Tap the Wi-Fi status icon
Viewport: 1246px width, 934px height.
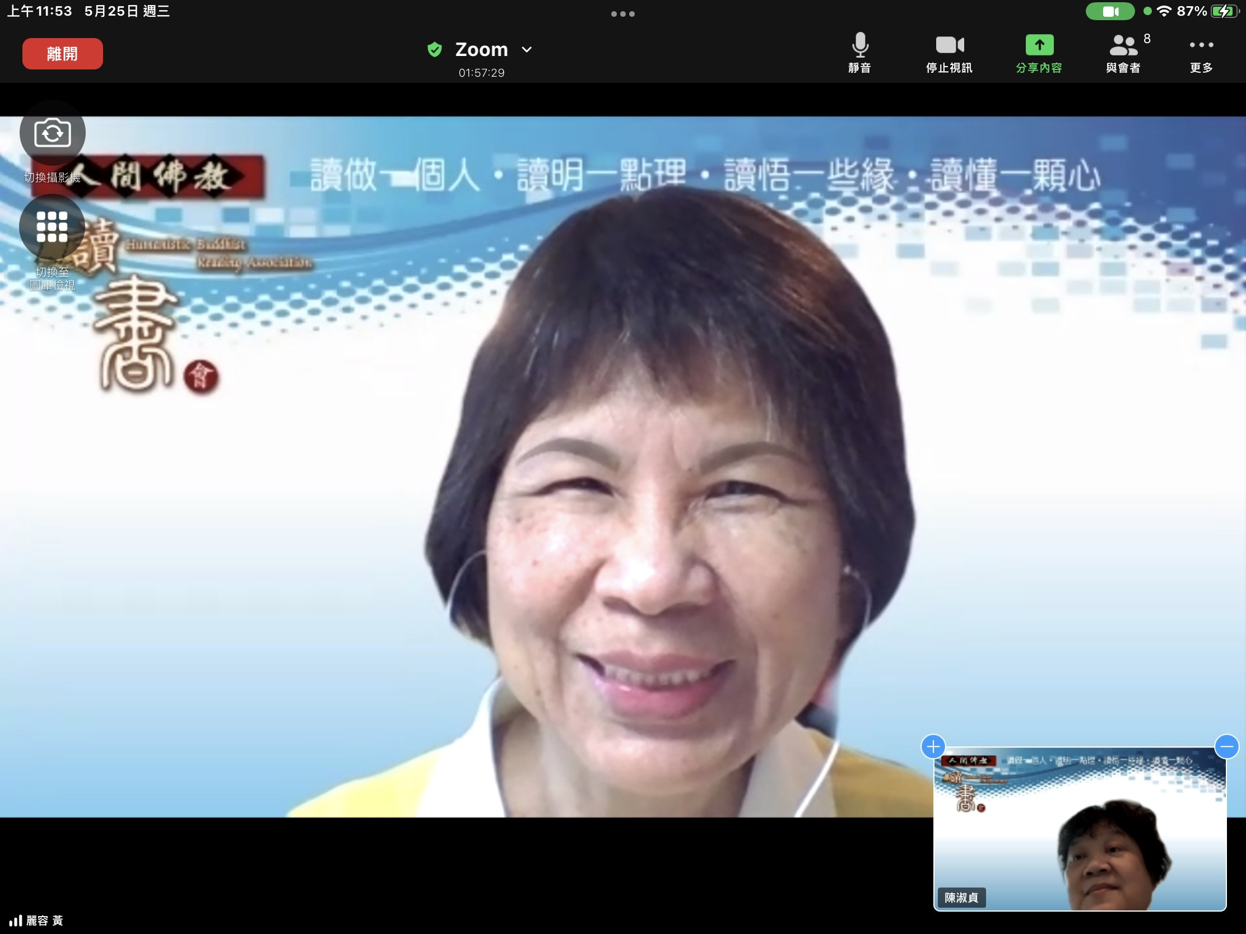1164,11
